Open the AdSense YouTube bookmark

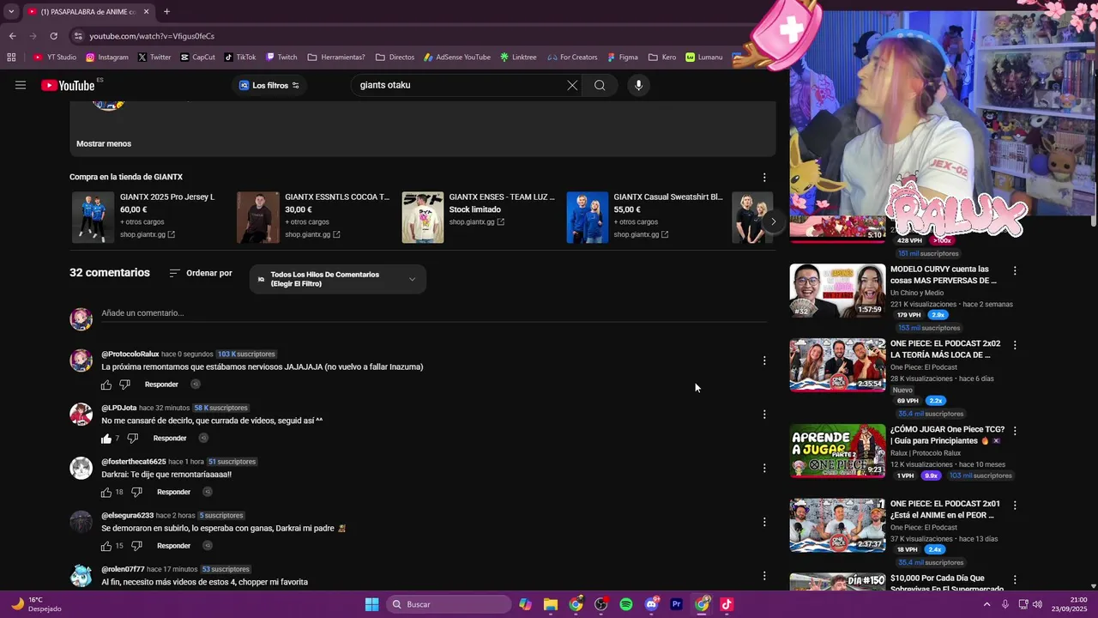tap(457, 58)
